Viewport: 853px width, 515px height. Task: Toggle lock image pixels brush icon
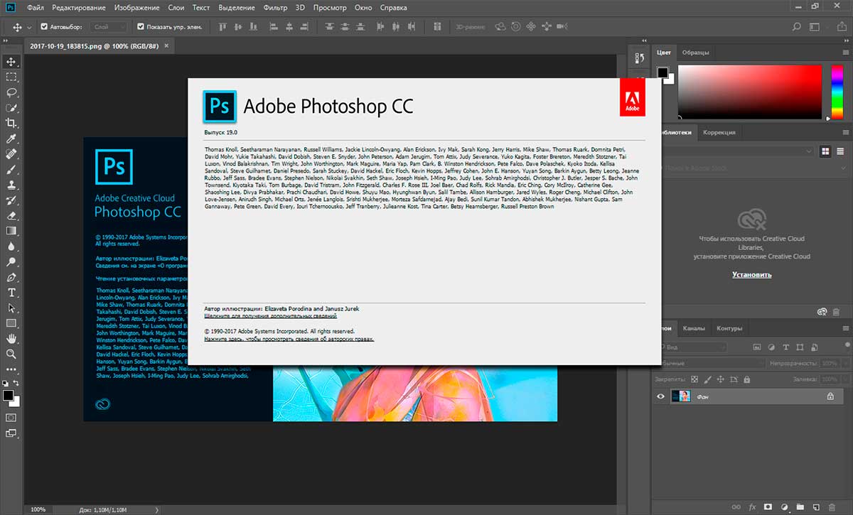[x=708, y=380]
